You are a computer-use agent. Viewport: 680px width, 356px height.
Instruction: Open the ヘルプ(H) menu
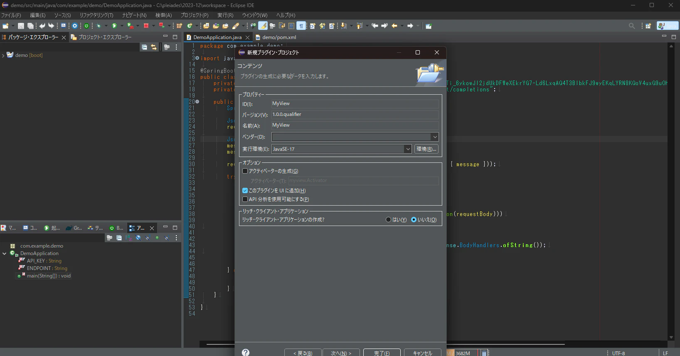pyautogui.click(x=286, y=15)
